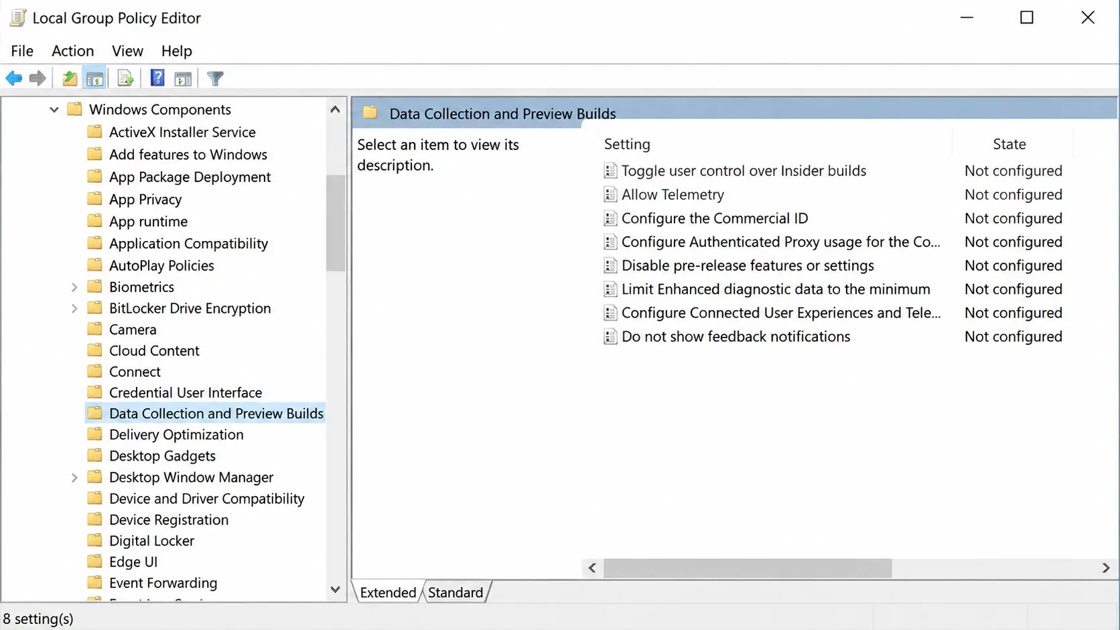Sort by the State column header

click(x=1009, y=144)
